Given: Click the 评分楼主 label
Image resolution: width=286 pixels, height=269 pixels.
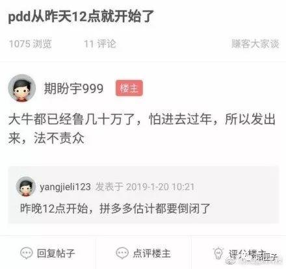Looking at the screenshot, I should 248,253.
